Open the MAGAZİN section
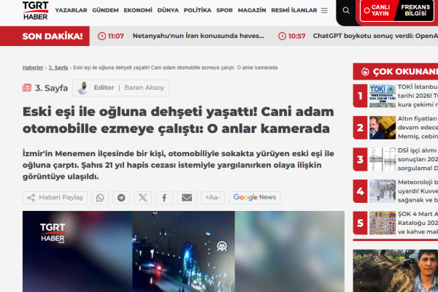438x292 pixels. tap(252, 10)
